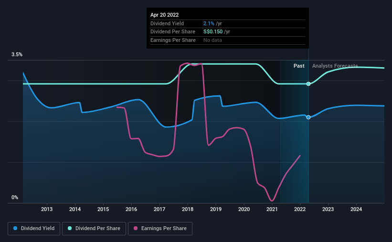
Task: Toggle the Dividend Yield legend button
Action: [x=34, y=229]
